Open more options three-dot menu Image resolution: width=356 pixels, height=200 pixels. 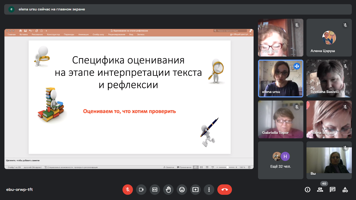pyautogui.click(x=209, y=190)
